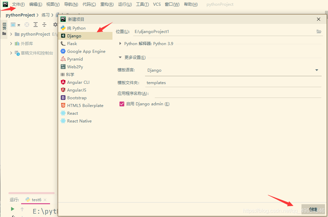This screenshot has height=217, width=328.
Task: Select Flask project type
Action: [85, 44]
